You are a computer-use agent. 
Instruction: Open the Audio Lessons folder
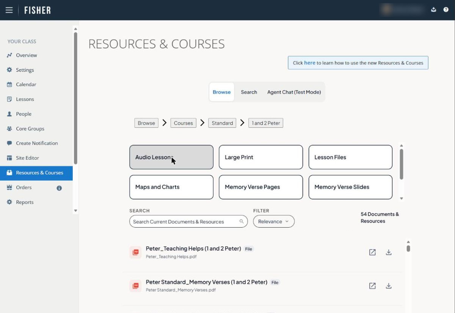[171, 157]
